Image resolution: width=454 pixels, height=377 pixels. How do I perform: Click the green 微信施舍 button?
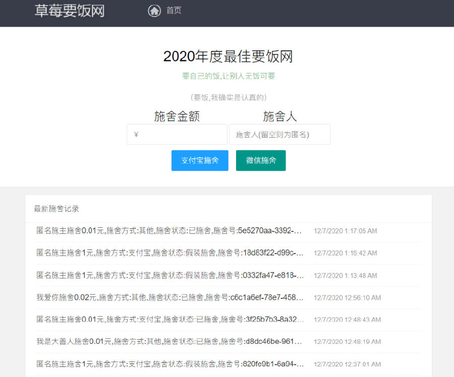[x=261, y=160]
